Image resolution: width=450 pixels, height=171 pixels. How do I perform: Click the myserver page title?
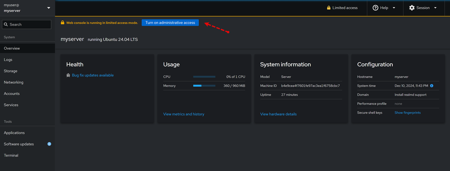click(x=72, y=39)
